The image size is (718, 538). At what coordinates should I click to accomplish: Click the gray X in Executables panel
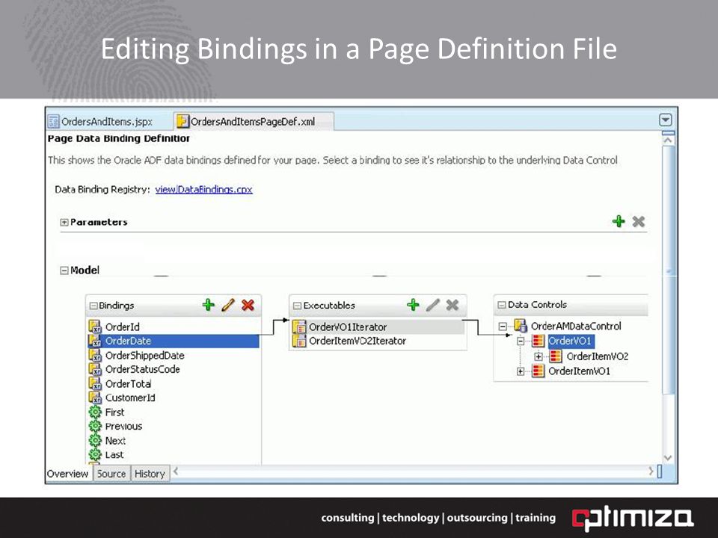point(452,305)
